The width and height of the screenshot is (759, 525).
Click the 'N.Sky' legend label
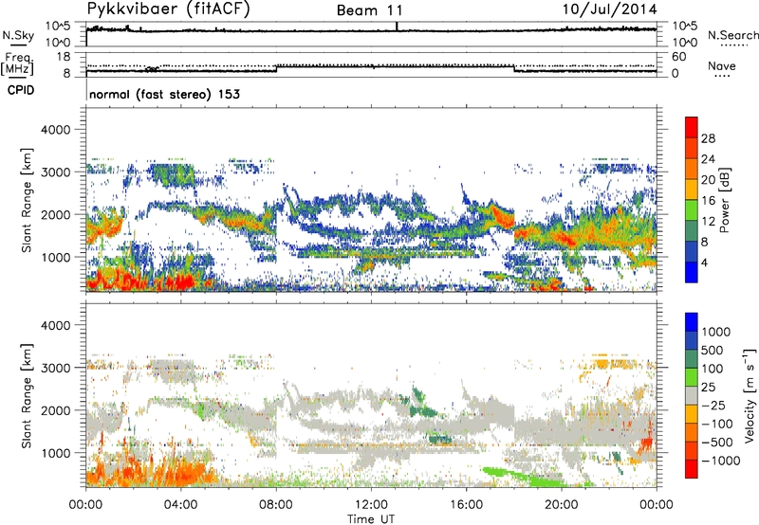tap(18, 35)
